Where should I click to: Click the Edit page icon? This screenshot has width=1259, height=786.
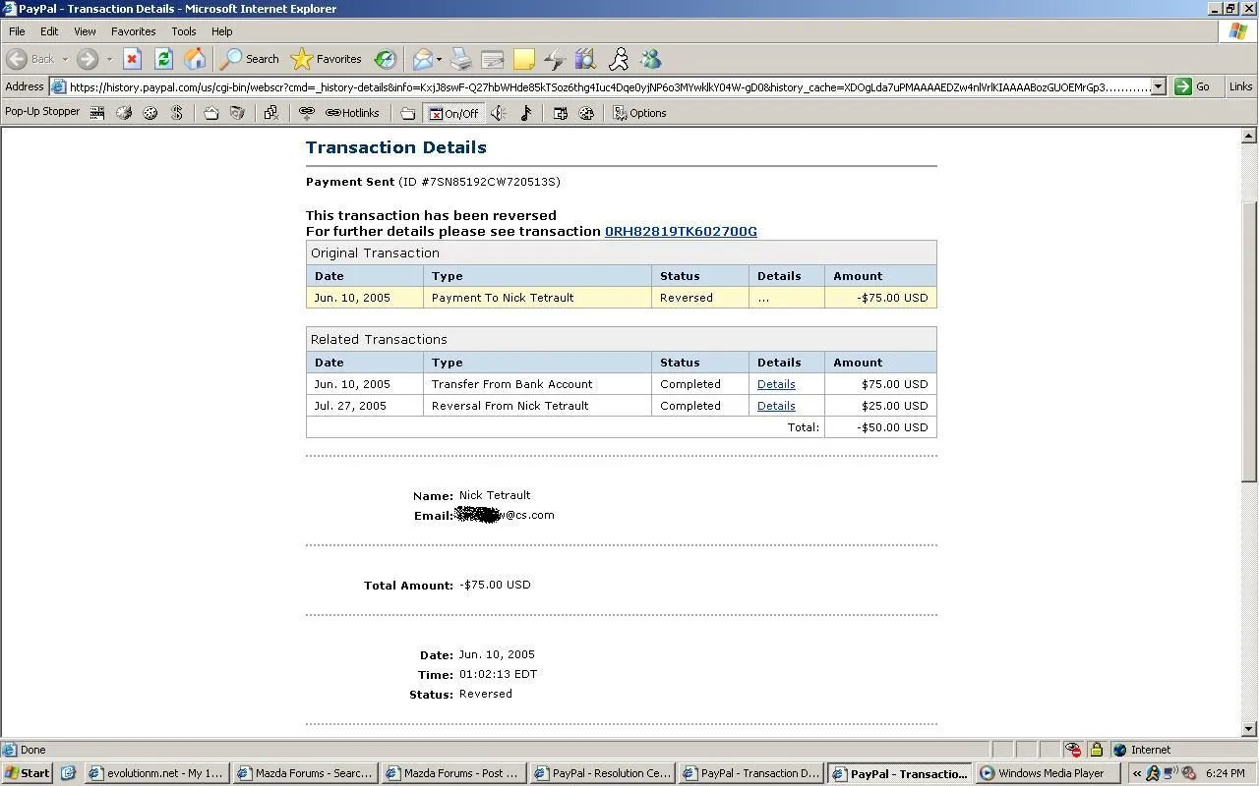pyautogui.click(x=493, y=59)
